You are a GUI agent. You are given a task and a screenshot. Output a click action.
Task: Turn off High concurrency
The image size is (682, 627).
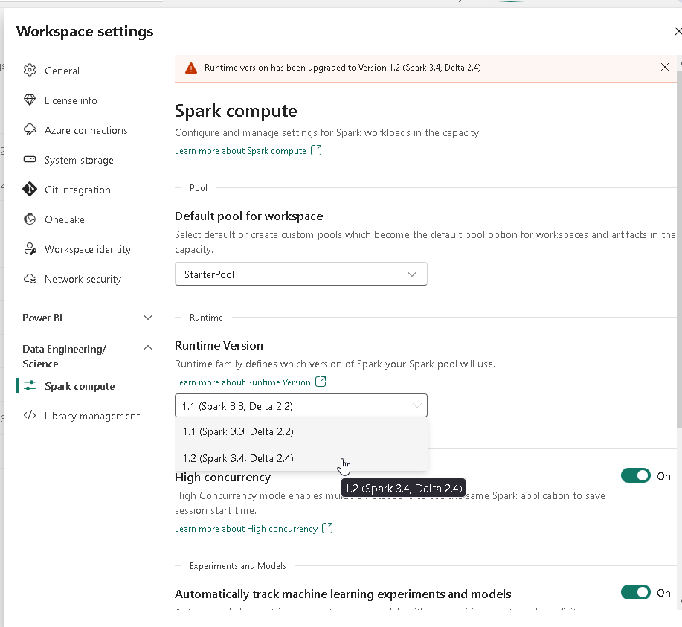[635, 475]
